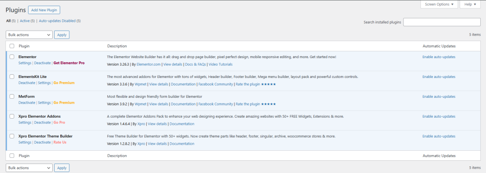Enable auto-updates for Xpro Elementor Addons
This screenshot has height=173, width=486.
point(439,116)
